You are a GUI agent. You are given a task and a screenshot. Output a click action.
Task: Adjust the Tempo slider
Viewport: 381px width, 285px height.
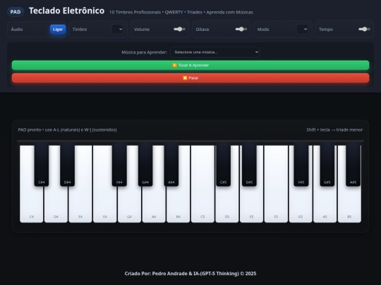[x=364, y=30]
